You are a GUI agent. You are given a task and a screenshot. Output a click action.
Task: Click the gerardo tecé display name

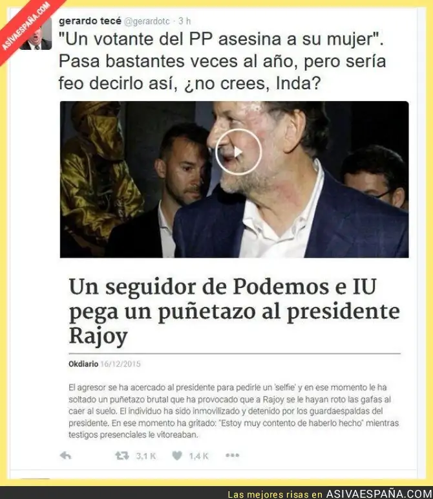coord(90,21)
